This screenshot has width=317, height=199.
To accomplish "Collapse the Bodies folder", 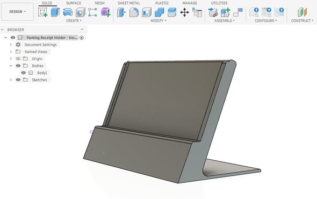I will pos(11,66).
